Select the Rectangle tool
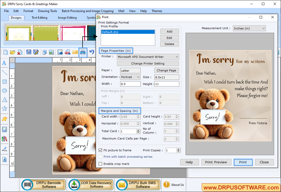281x192 pixels. (4, 81)
